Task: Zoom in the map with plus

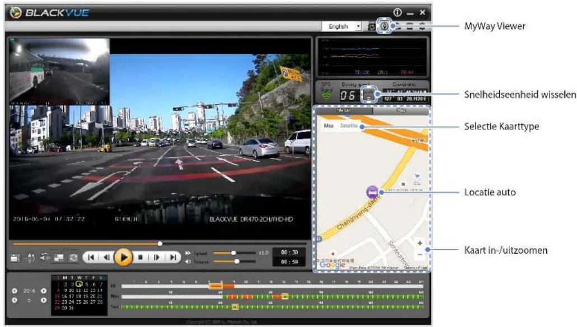Action: 420,243
